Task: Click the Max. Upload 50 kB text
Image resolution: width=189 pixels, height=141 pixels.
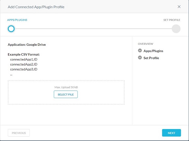Action: 66,87
